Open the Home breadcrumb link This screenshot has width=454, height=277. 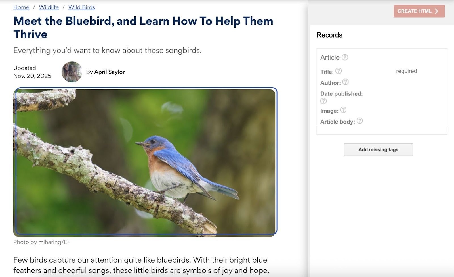(21, 7)
